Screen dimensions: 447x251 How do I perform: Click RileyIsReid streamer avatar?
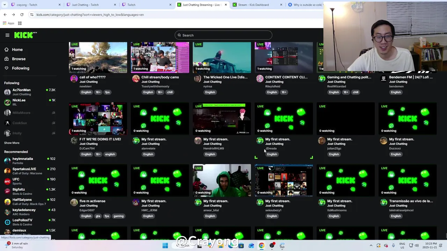260,79
